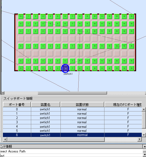The image size is (146, 157).
Task: Click the F port type in highlighted row
Action: (123, 135)
